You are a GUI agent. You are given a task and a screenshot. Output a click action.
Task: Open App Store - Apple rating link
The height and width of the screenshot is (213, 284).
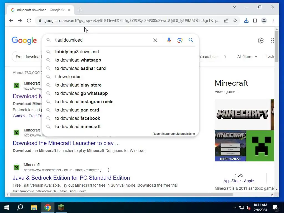point(239,181)
